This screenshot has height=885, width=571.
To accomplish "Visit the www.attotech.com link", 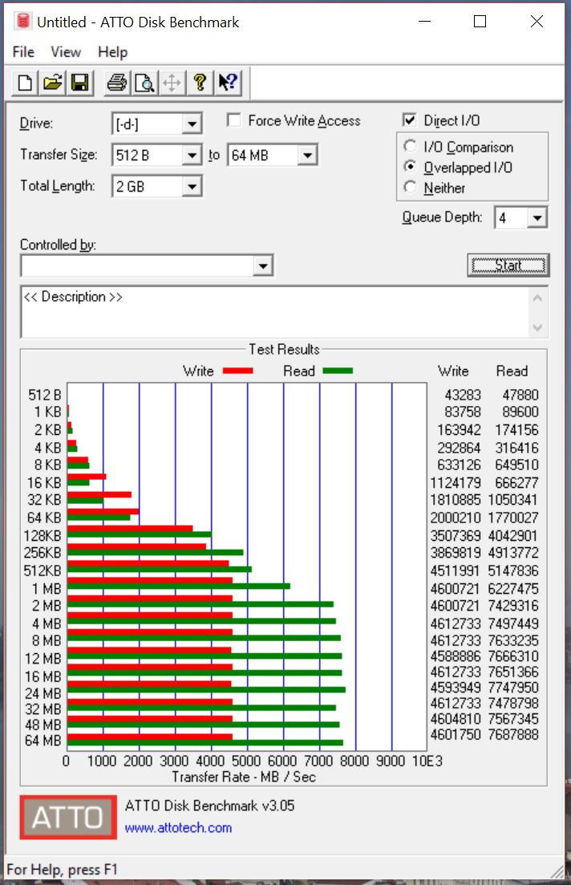I will tap(178, 827).
